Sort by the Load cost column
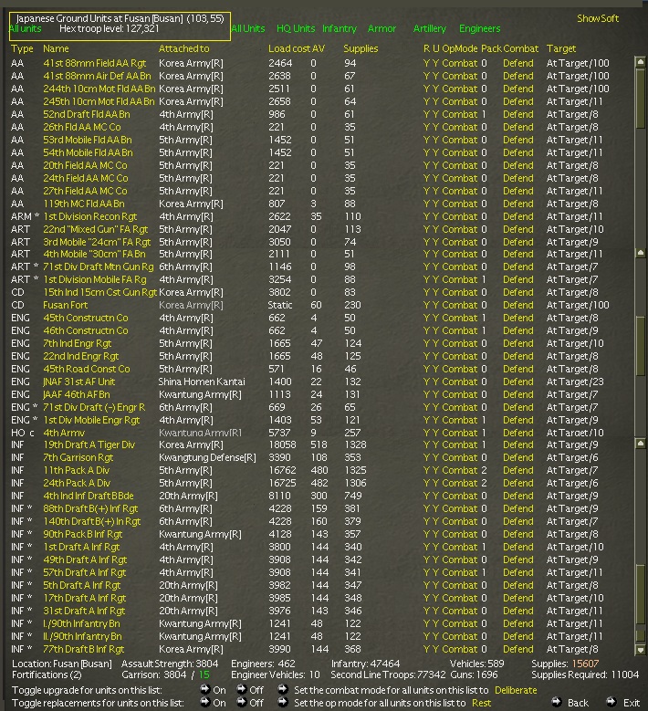The height and width of the screenshot is (711, 648). [x=288, y=48]
